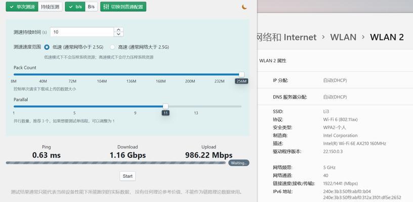Decrease test duration with down arrow
This screenshot has height=202, width=413.
(x=118, y=34)
